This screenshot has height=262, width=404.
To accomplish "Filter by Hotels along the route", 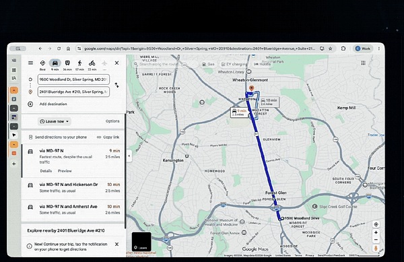I will point(262,64).
